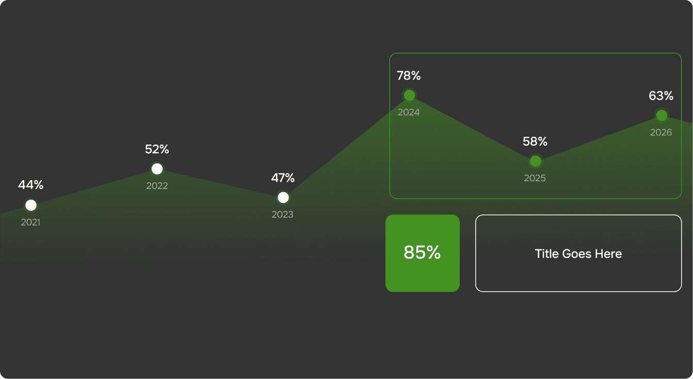The width and height of the screenshot is (693, 379).
Task: Select the 44% value label
Action: tap(31, 185)
